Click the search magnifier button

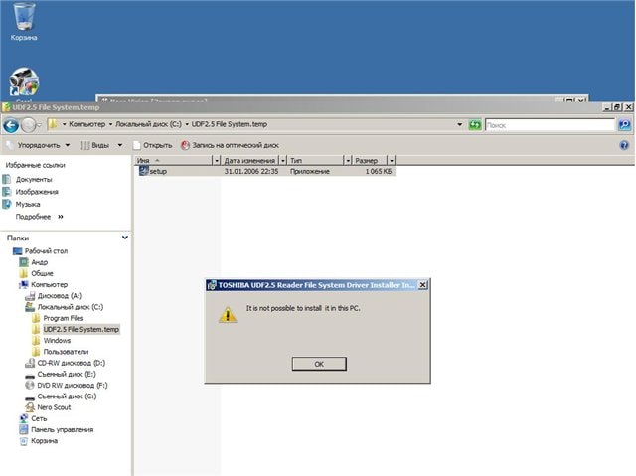click(x=625, y=125)
